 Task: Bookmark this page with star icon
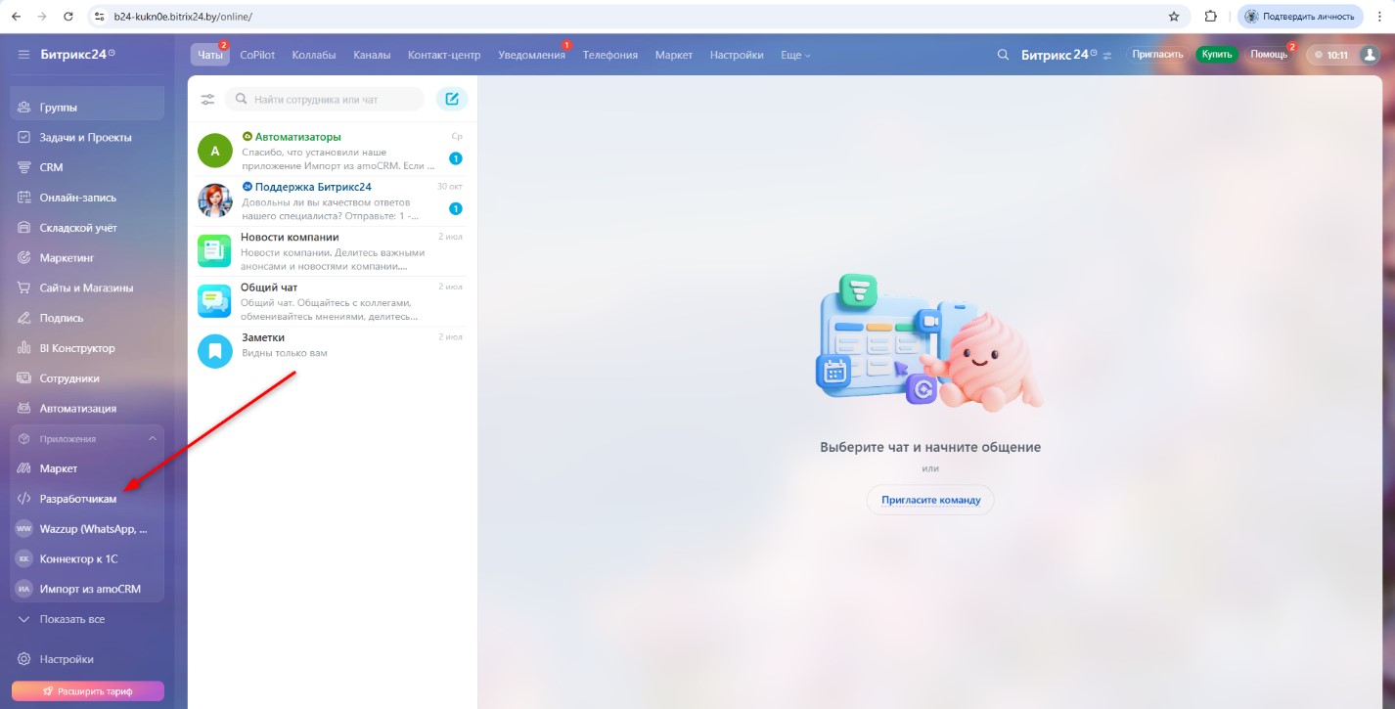click(1174, 17)
